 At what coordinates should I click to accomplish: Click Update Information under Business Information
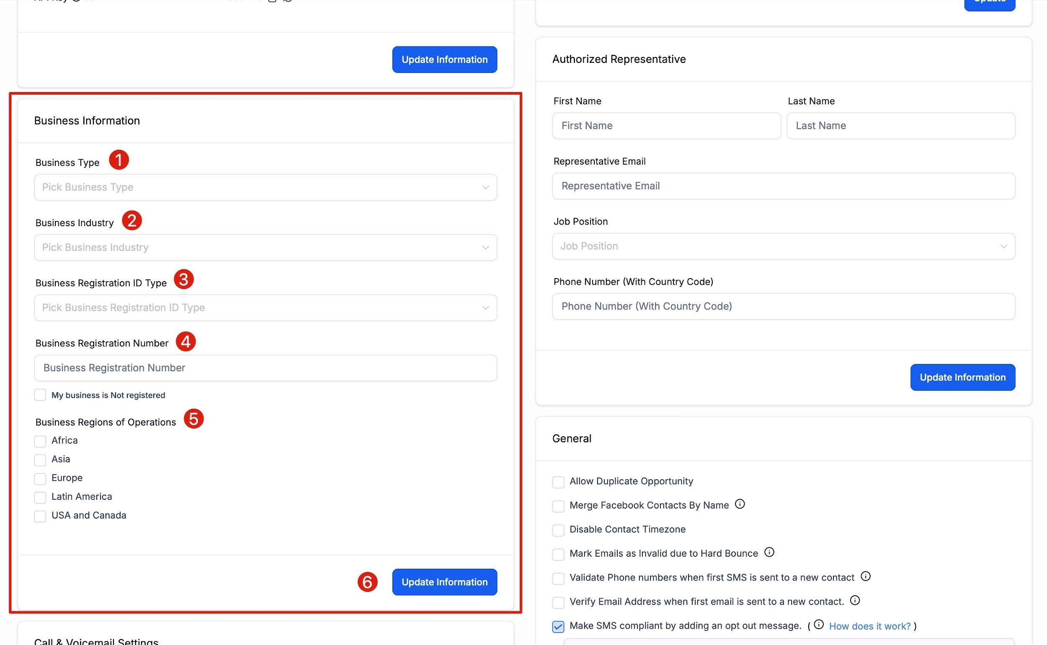(444, 582)
